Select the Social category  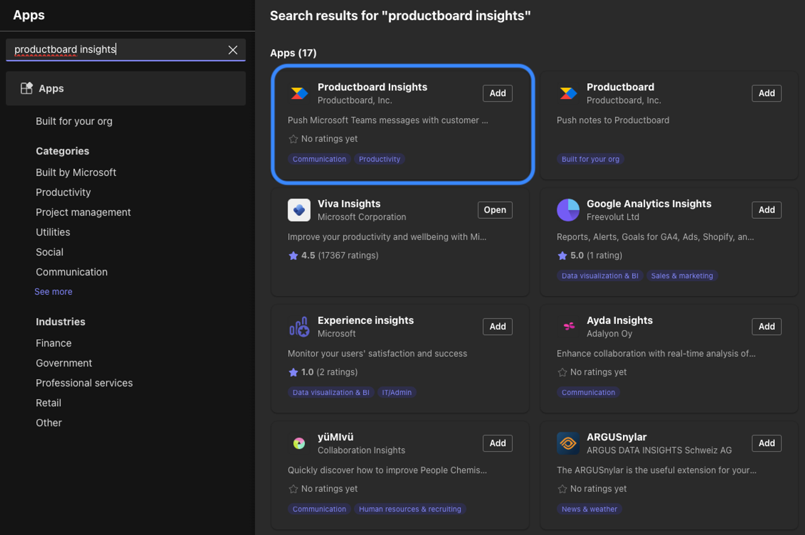[x=50, y=252]
